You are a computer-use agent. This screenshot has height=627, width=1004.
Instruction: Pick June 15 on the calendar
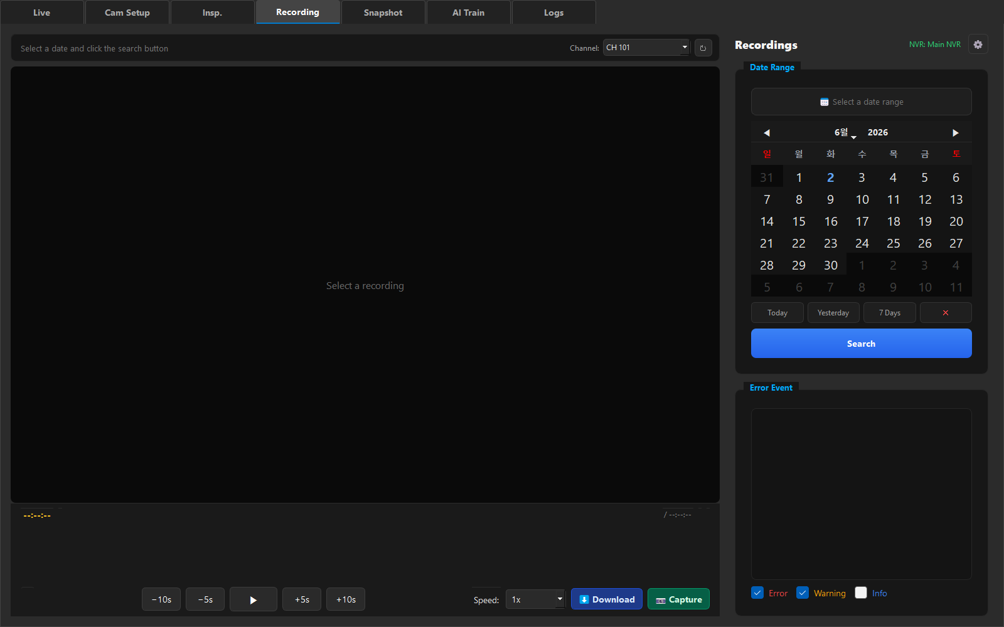(799, 221)
